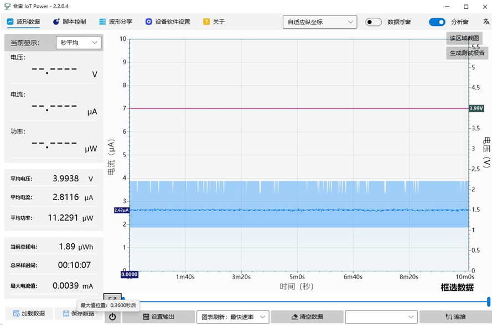Click the 波形分享 tab icon
The height and width of the screenshot is (325, 492).
point(102,22)
